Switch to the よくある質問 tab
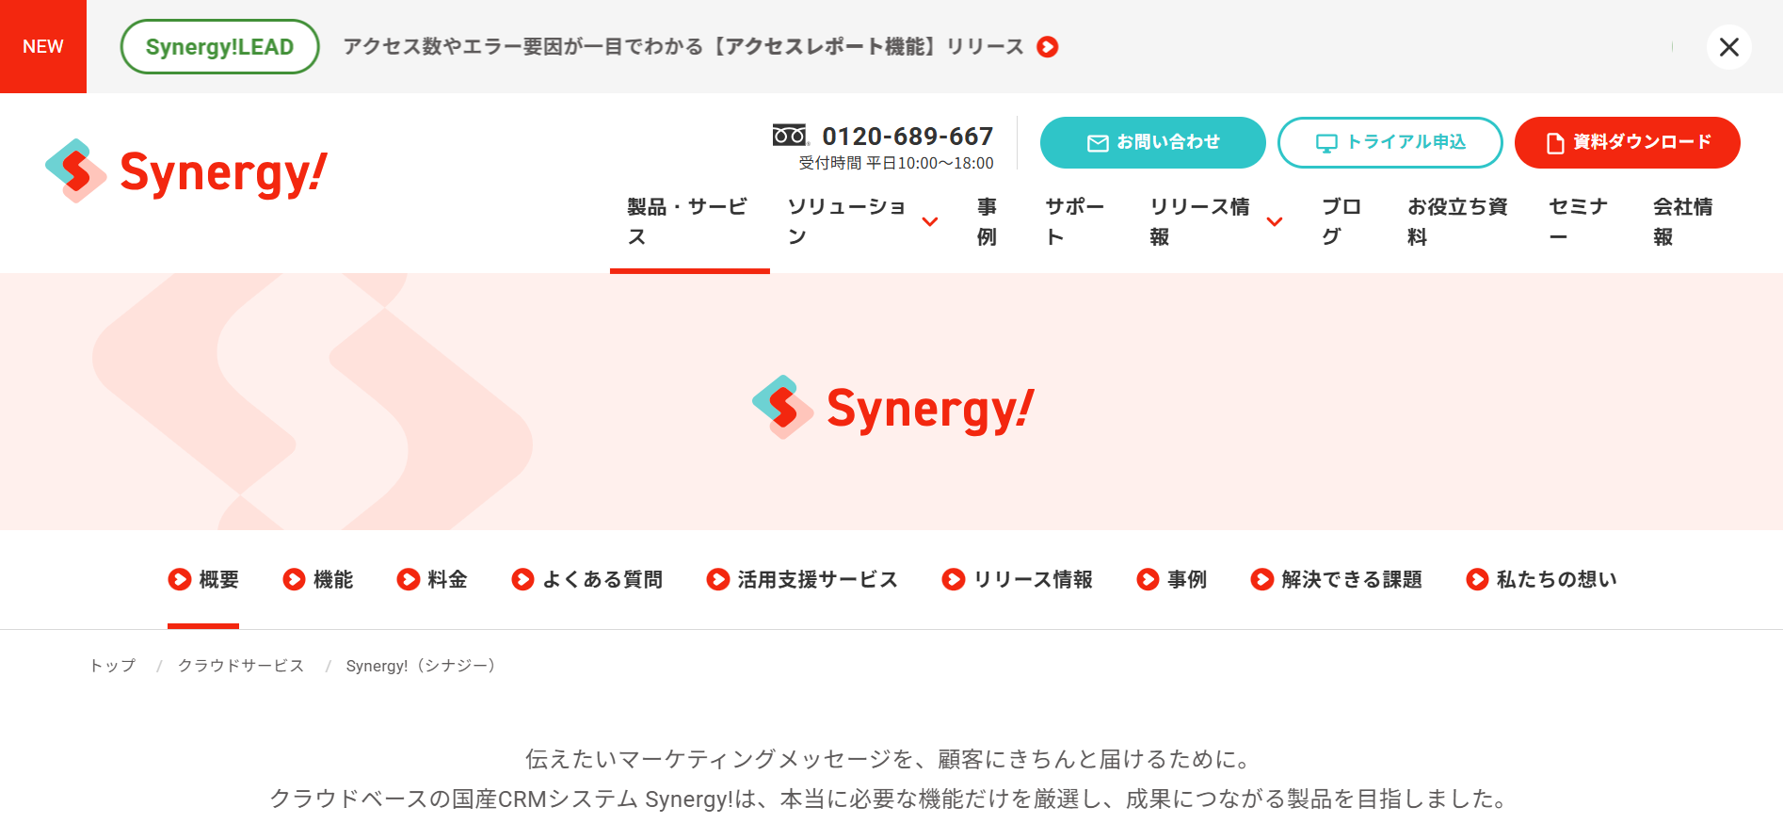This screenshot has width=1783, height=823. [x=602, y=579]
